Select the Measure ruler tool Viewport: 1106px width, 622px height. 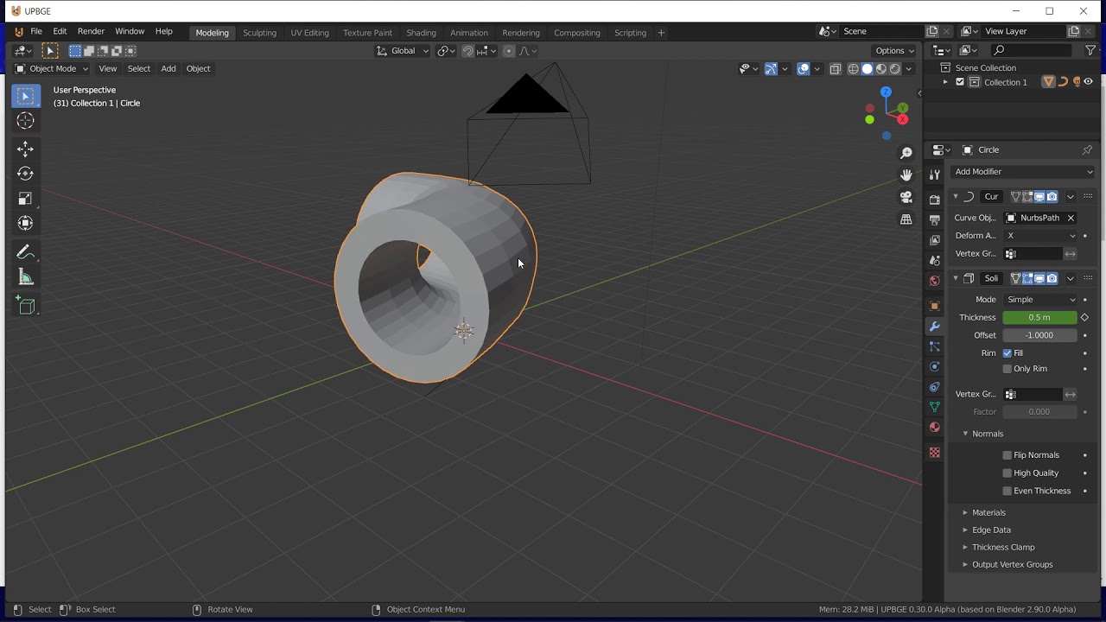25,277
